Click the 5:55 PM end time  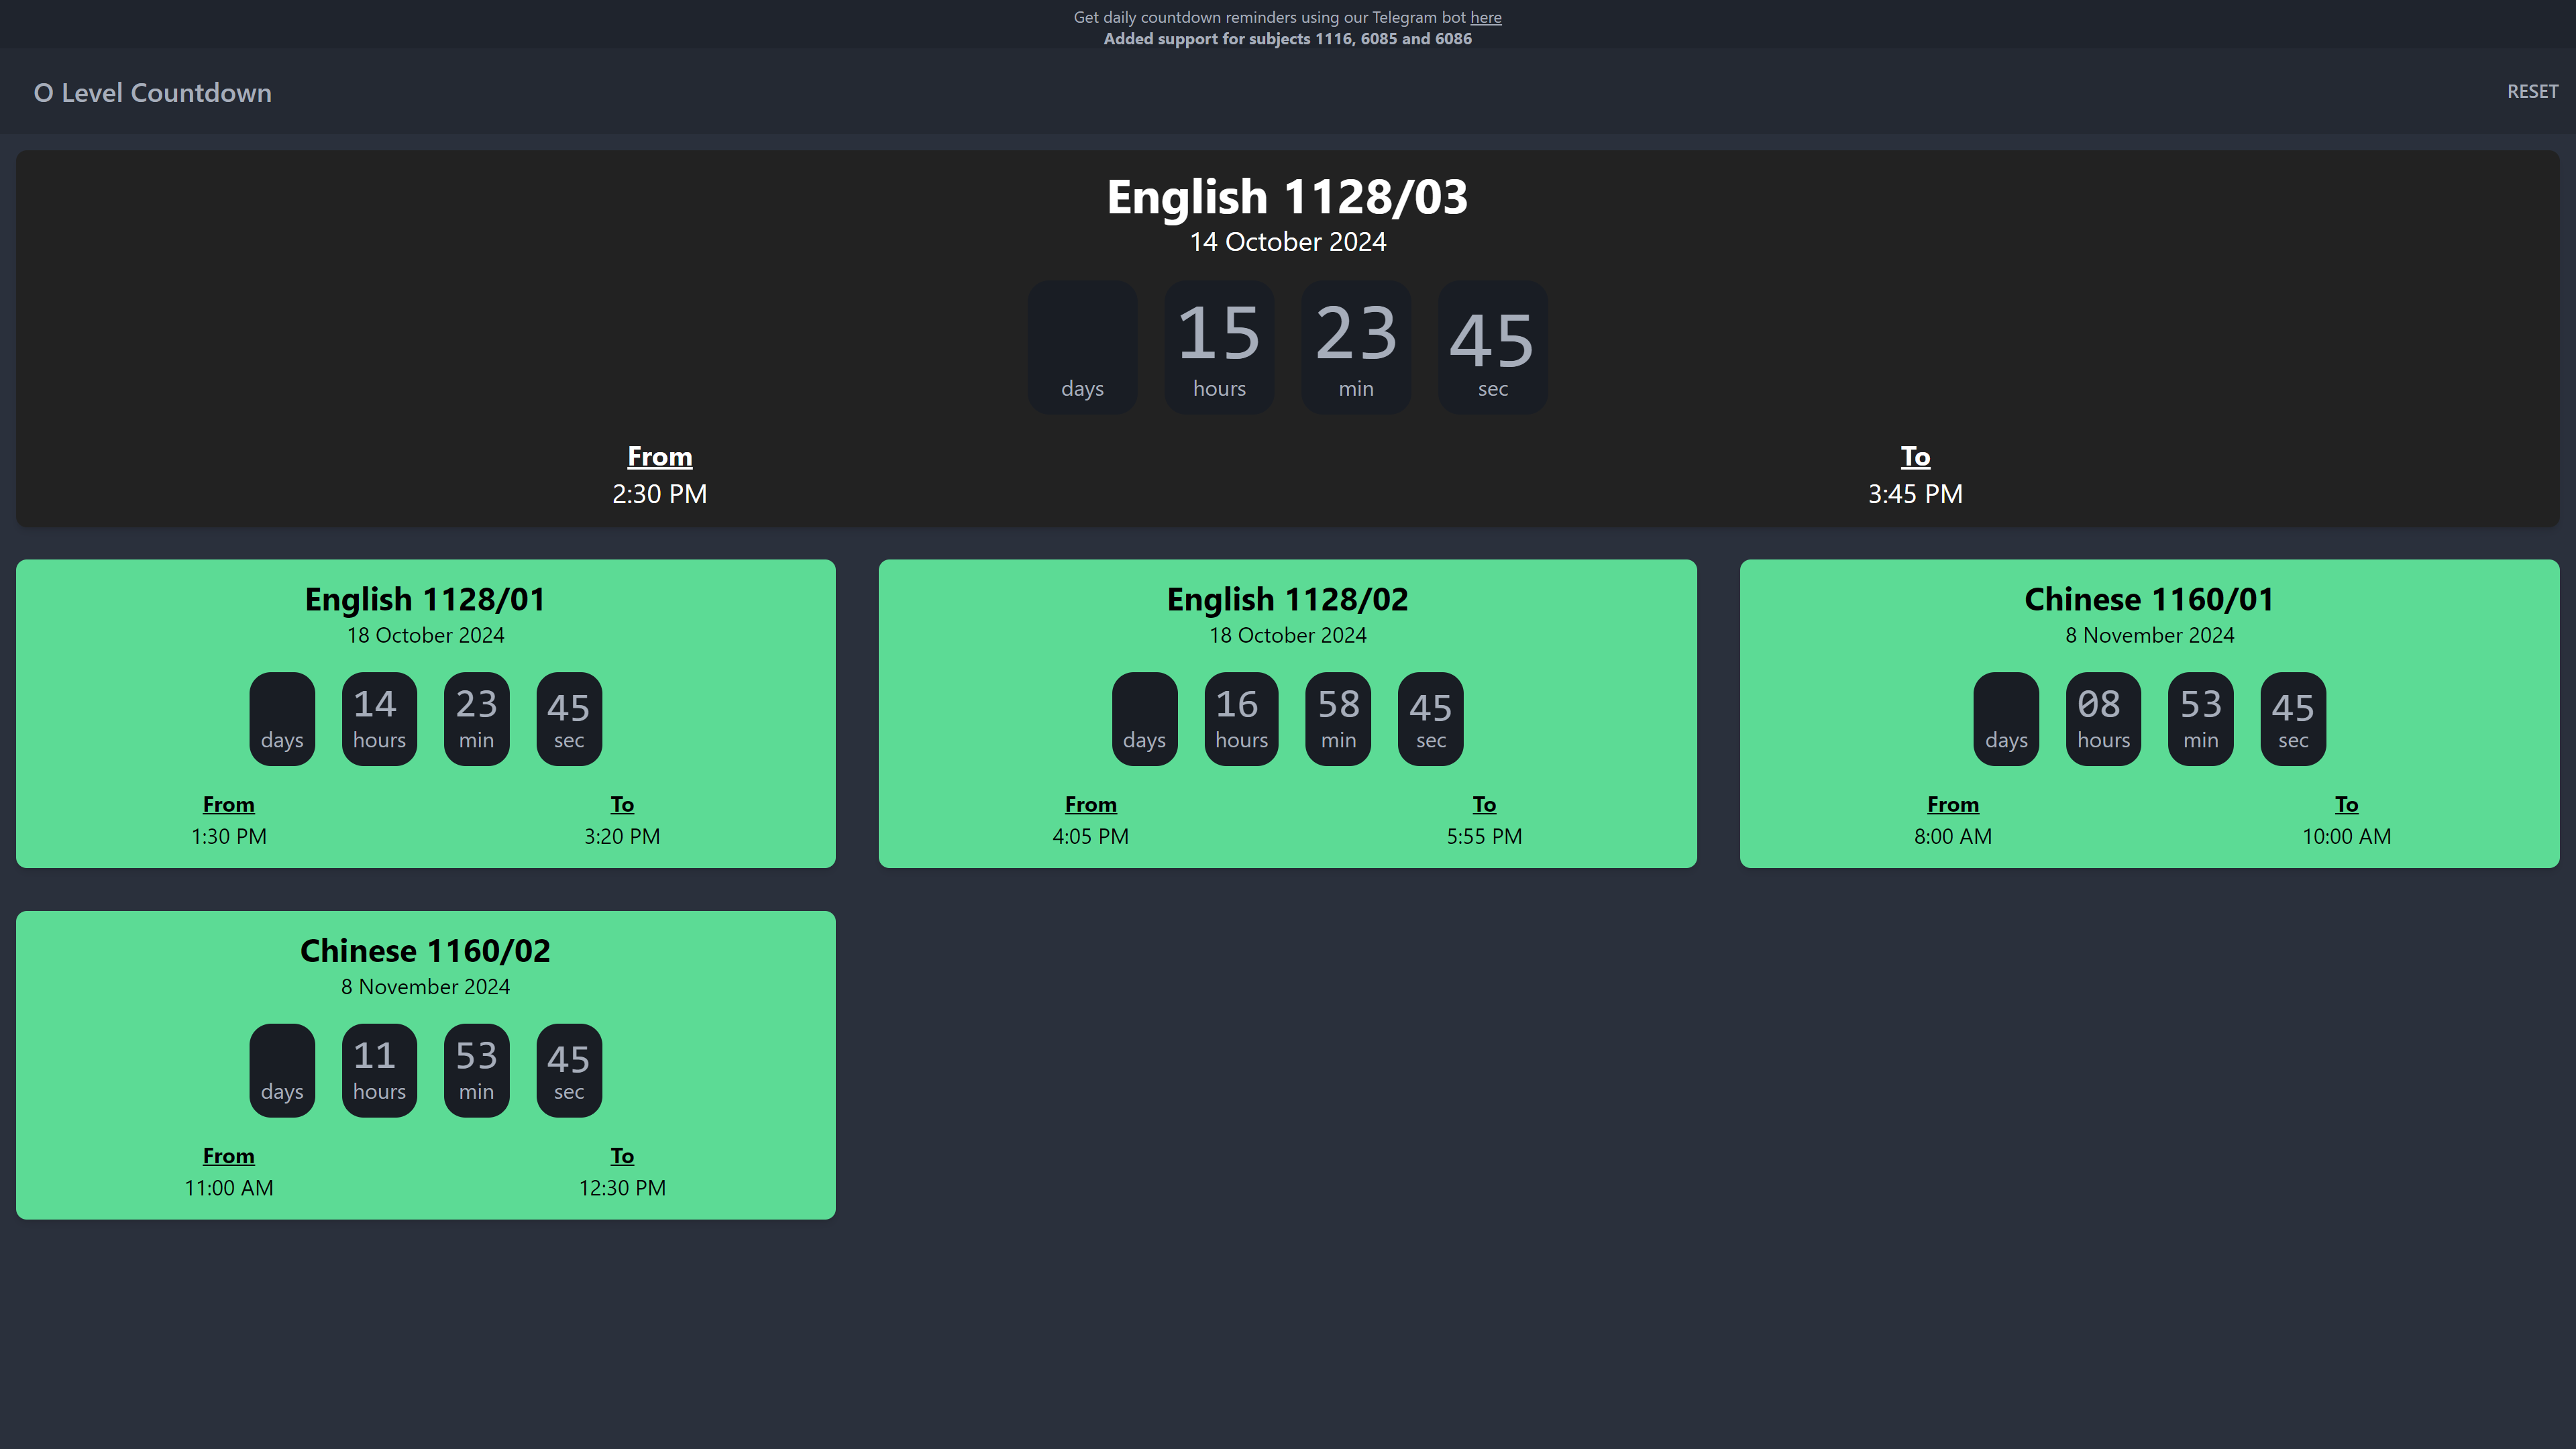tap(1484, 837)
